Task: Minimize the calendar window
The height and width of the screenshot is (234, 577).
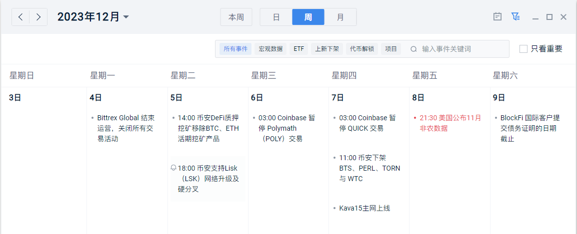Action: tap(535, 17)
